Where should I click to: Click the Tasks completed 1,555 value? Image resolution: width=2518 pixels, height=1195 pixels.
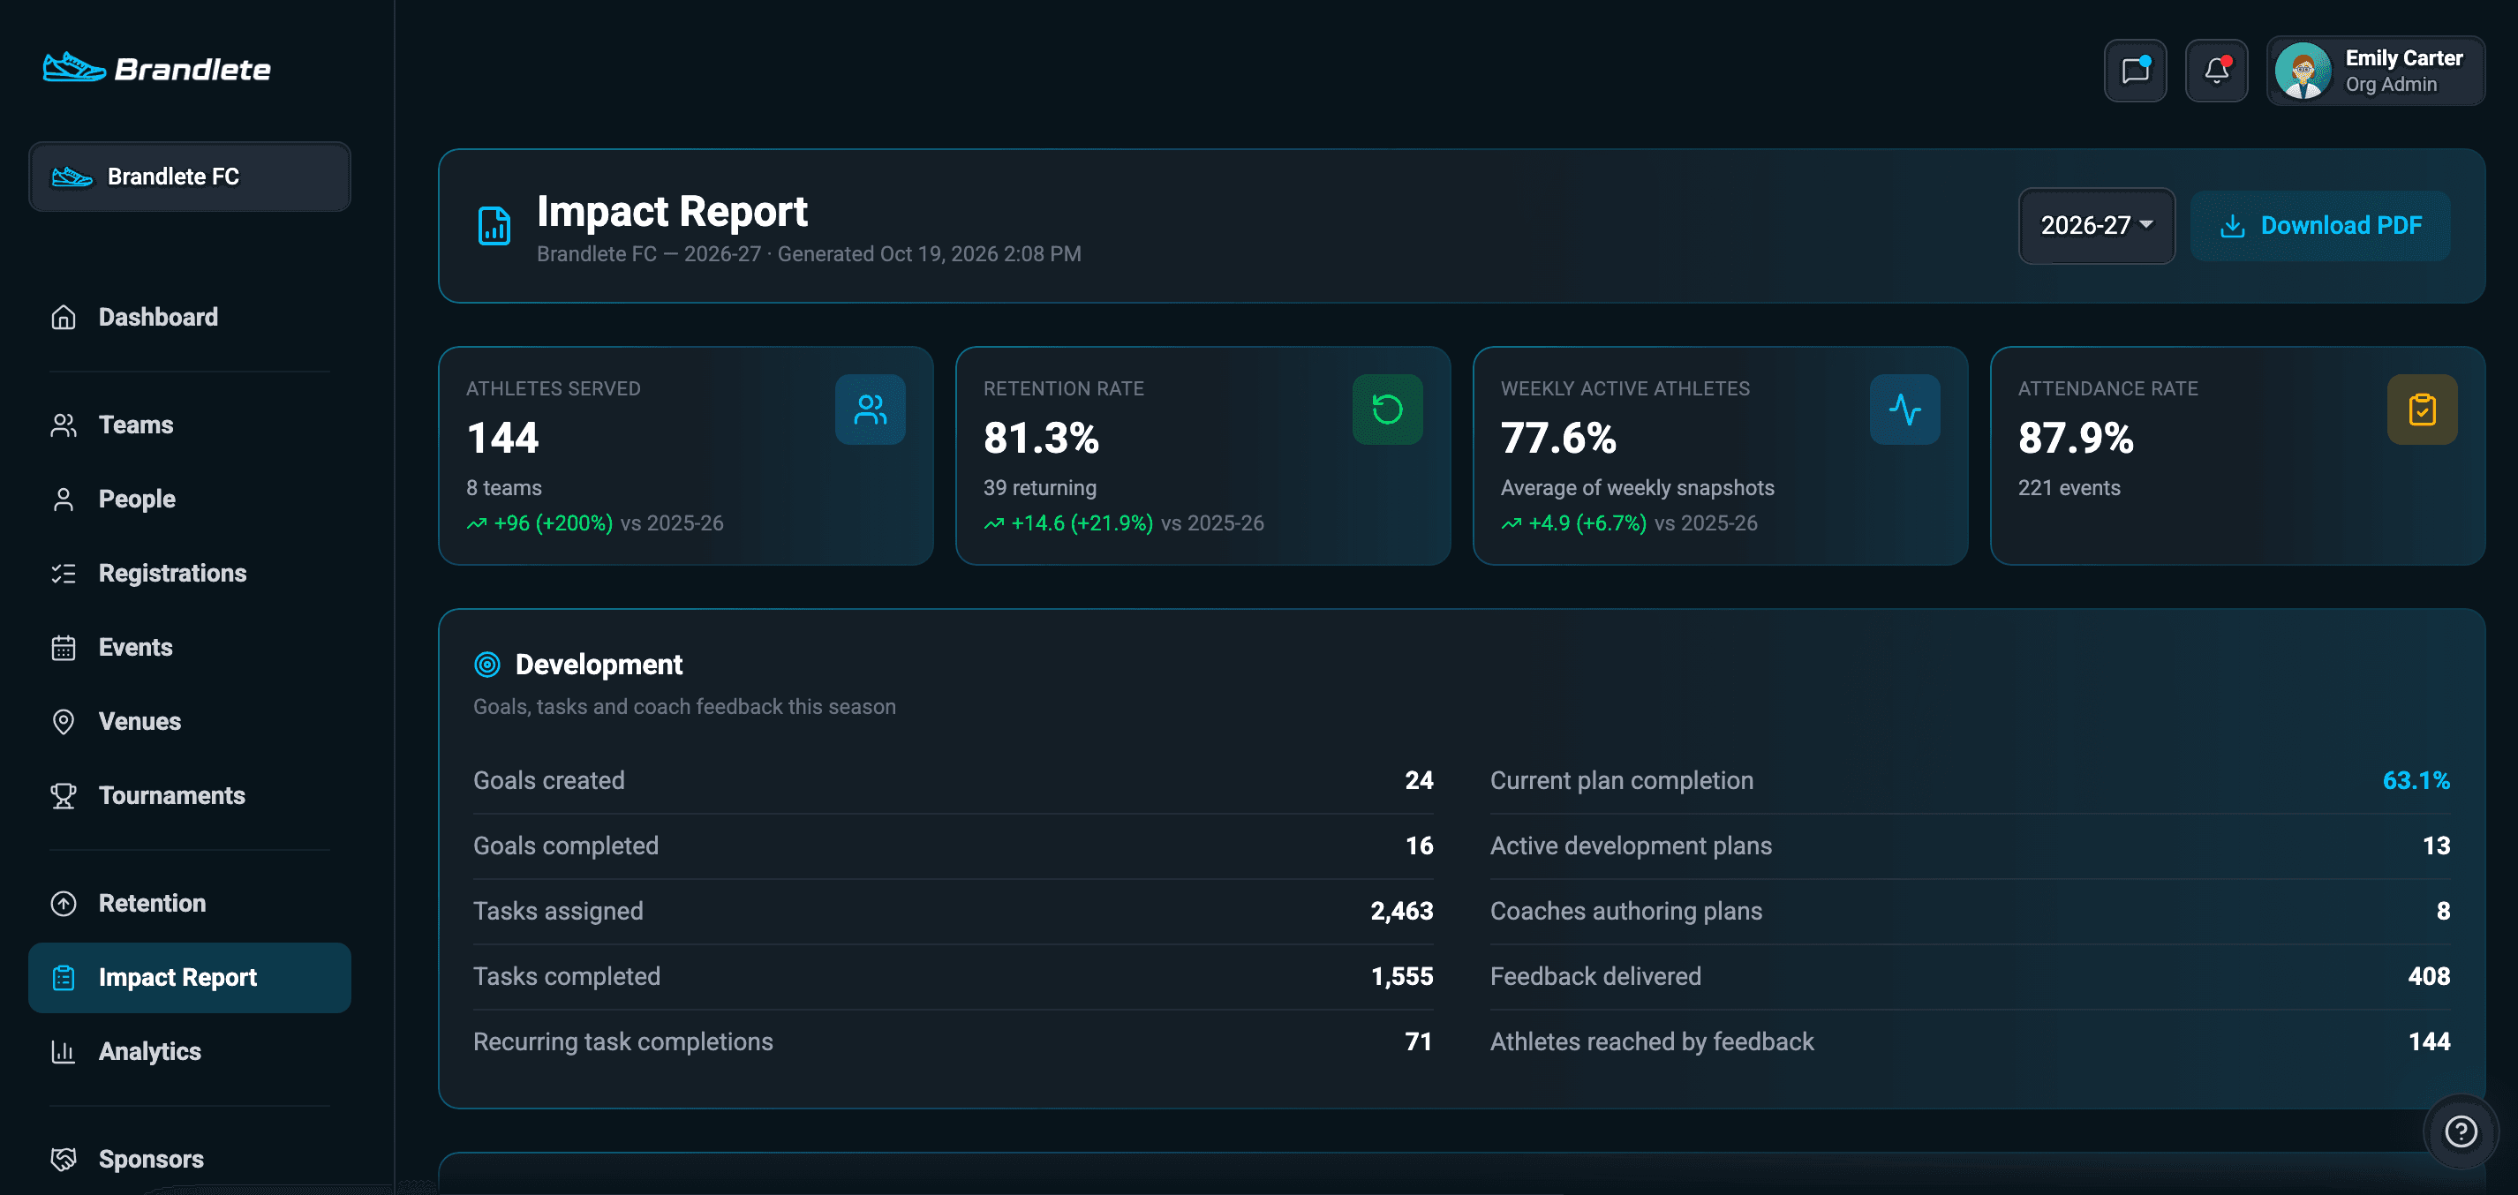tap(1401, 976)
